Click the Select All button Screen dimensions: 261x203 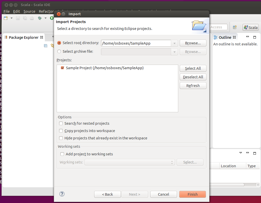coord(193,68)
